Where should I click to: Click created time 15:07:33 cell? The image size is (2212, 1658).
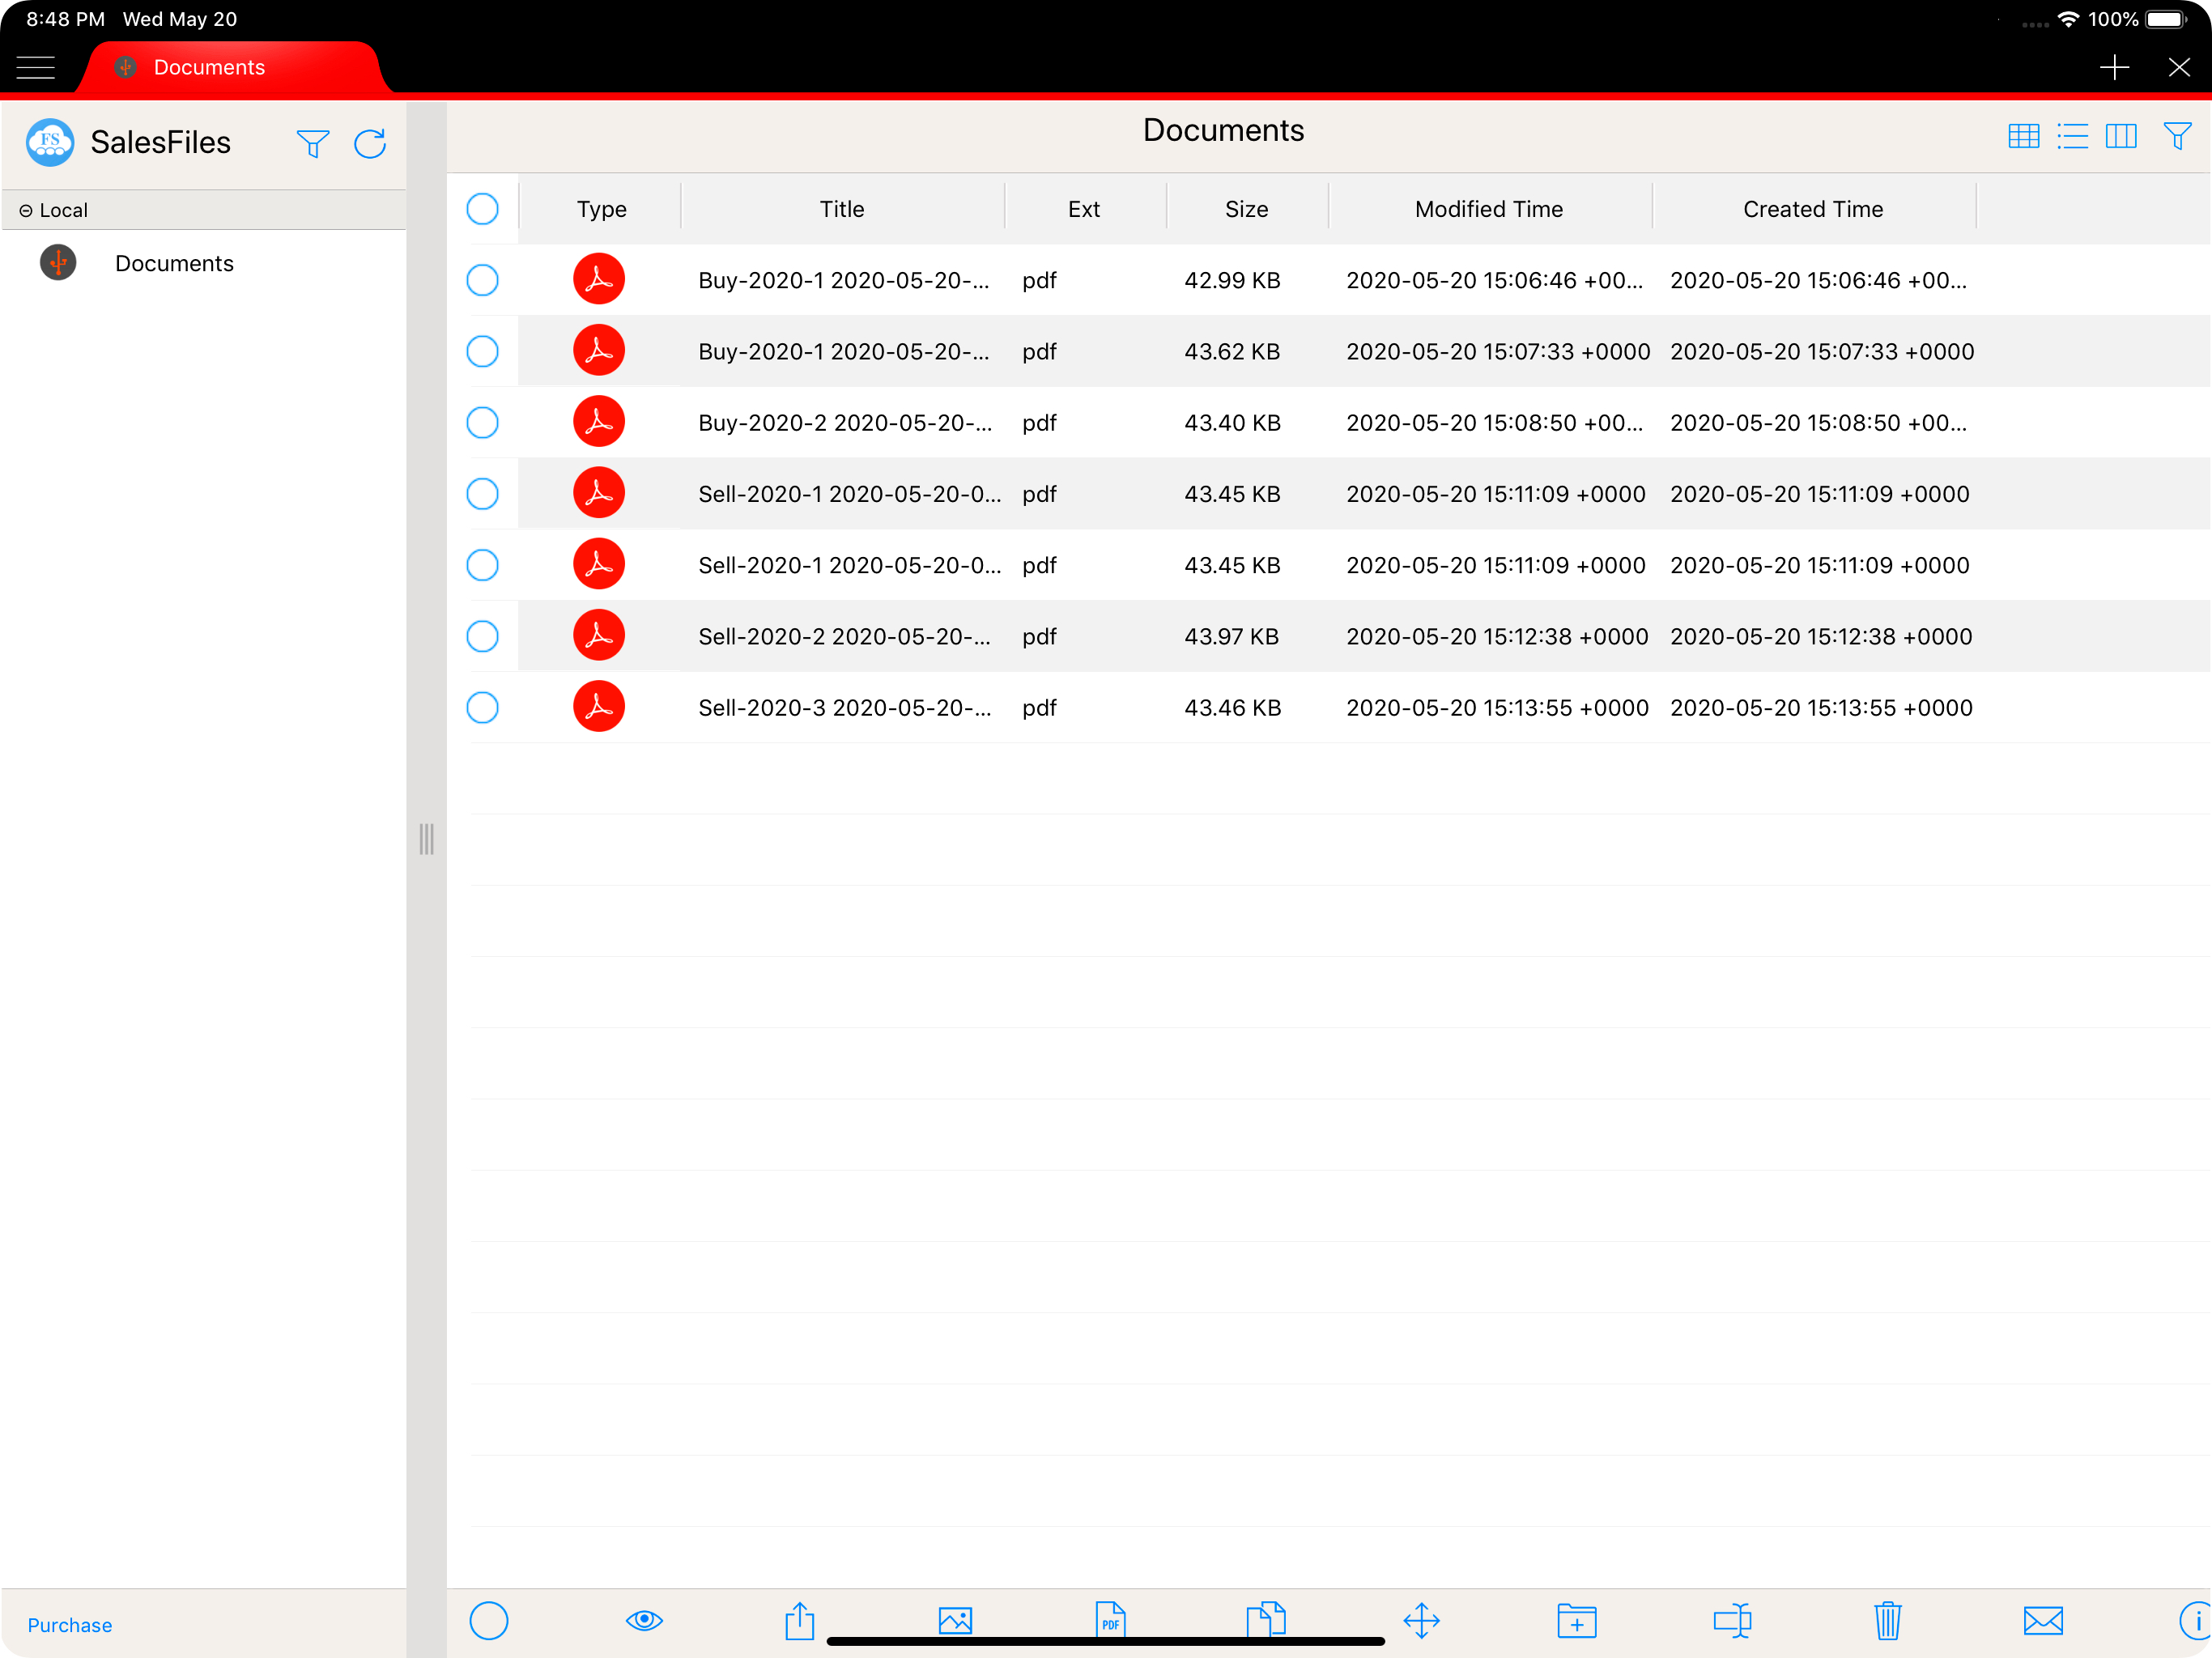click(1822, 351)
